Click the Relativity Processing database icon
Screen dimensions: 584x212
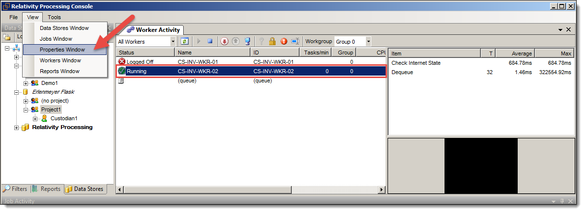26,127
